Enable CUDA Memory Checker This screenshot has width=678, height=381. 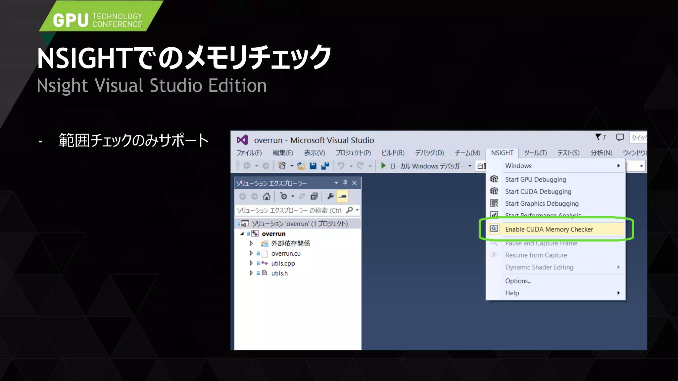(556, 229)
